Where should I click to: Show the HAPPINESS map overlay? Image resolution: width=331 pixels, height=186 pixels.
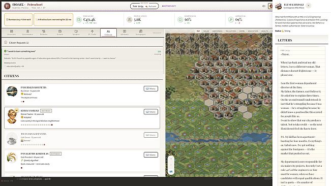pyautogui.click(x=217, y=31)
